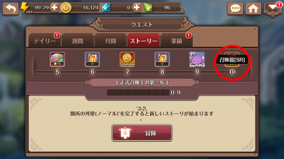Open the 業績 achievements tab
The image size is (284, 159).
coord(176,40)
